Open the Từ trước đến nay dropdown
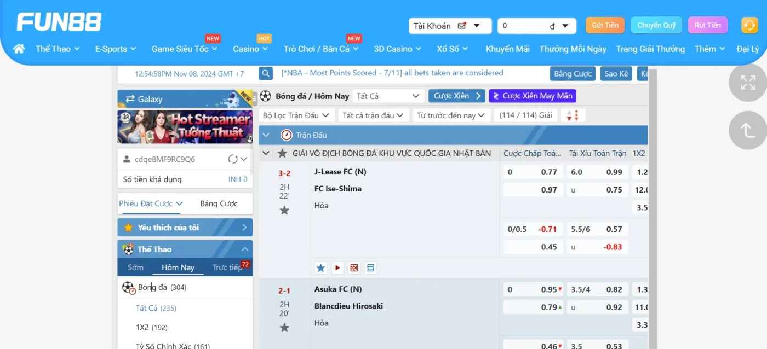 point(451,115)
